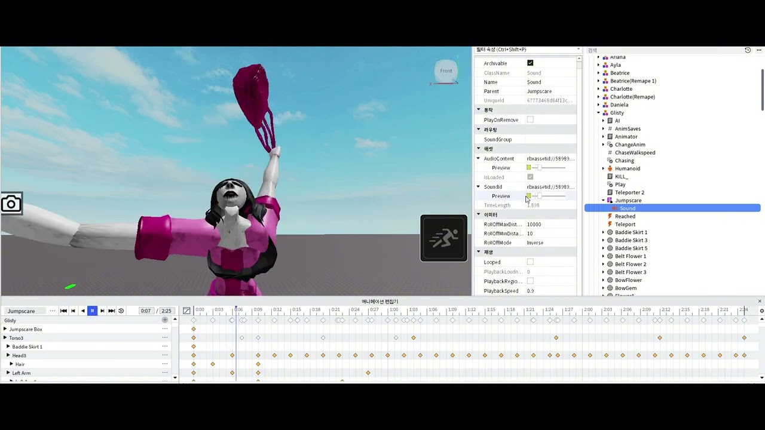This screenshot has width=765, height=430.
Task: Toggle animation looping icon
Action: [x=121, y=311]
